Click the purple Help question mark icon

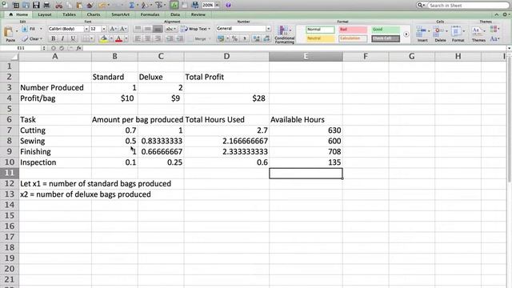(x=228, y=6)
